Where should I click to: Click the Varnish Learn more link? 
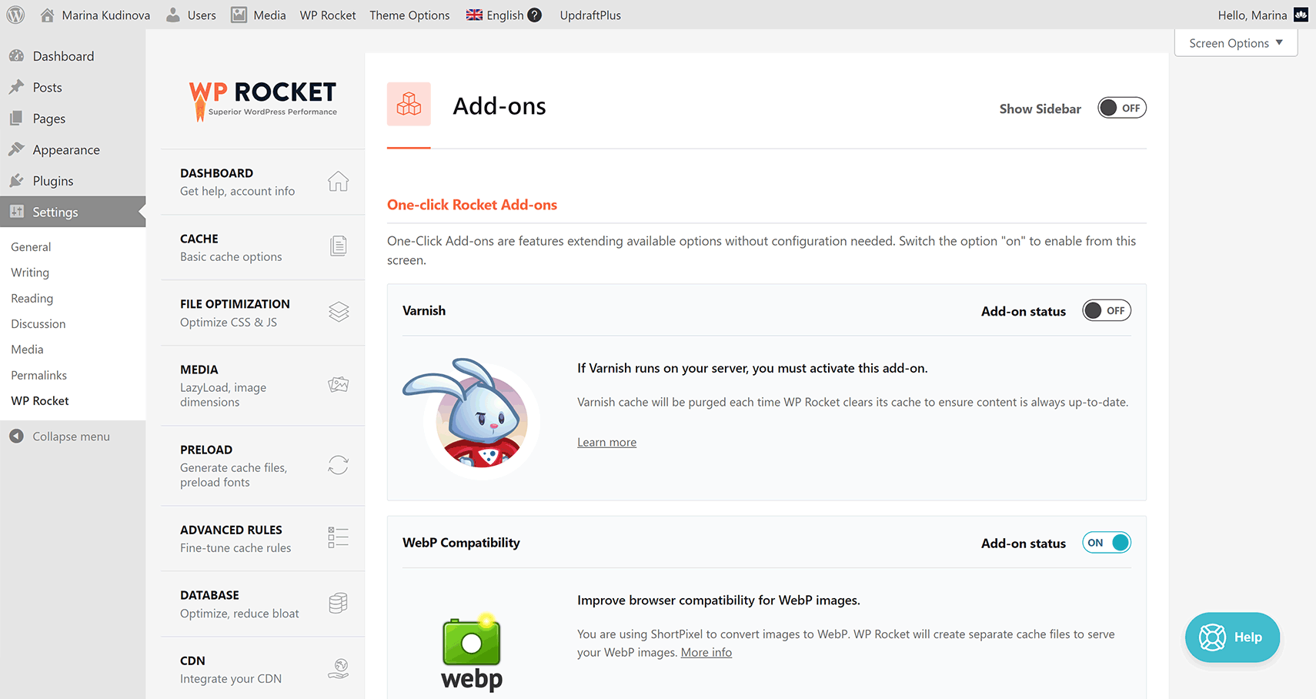pos(606,442)
